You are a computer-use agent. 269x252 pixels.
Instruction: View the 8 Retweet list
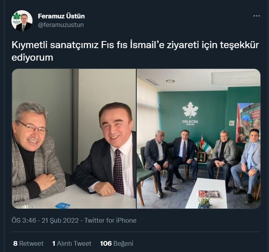click(28, 243)
